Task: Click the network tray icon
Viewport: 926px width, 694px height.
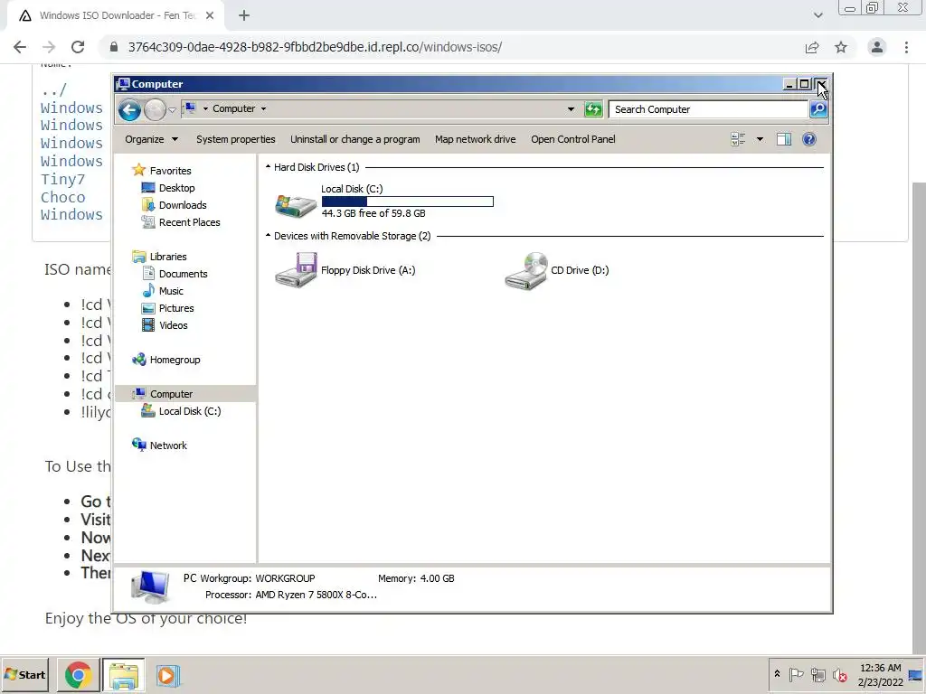Action: pyautogui.click(x=817, y=674)
